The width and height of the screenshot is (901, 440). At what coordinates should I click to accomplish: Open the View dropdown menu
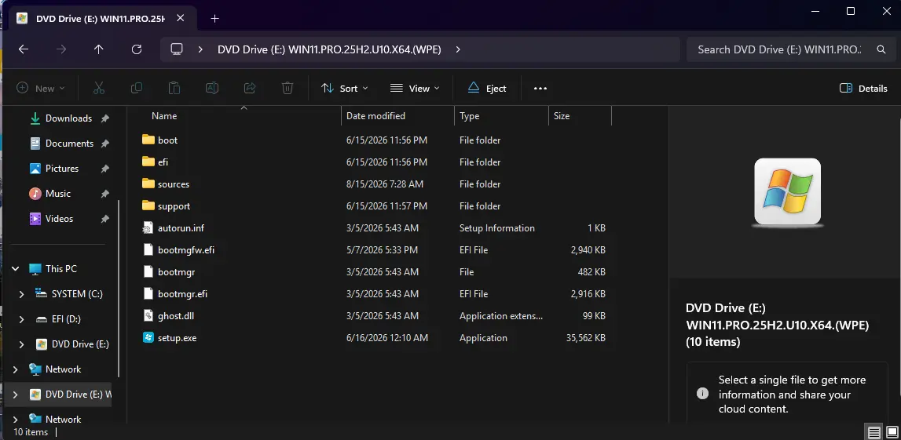pos(414,89)
